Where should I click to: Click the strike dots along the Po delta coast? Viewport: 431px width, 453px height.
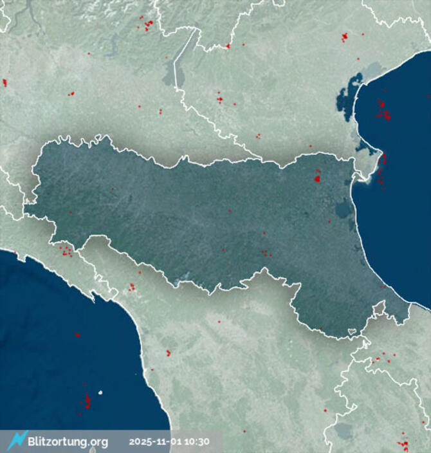click(381, 167)
